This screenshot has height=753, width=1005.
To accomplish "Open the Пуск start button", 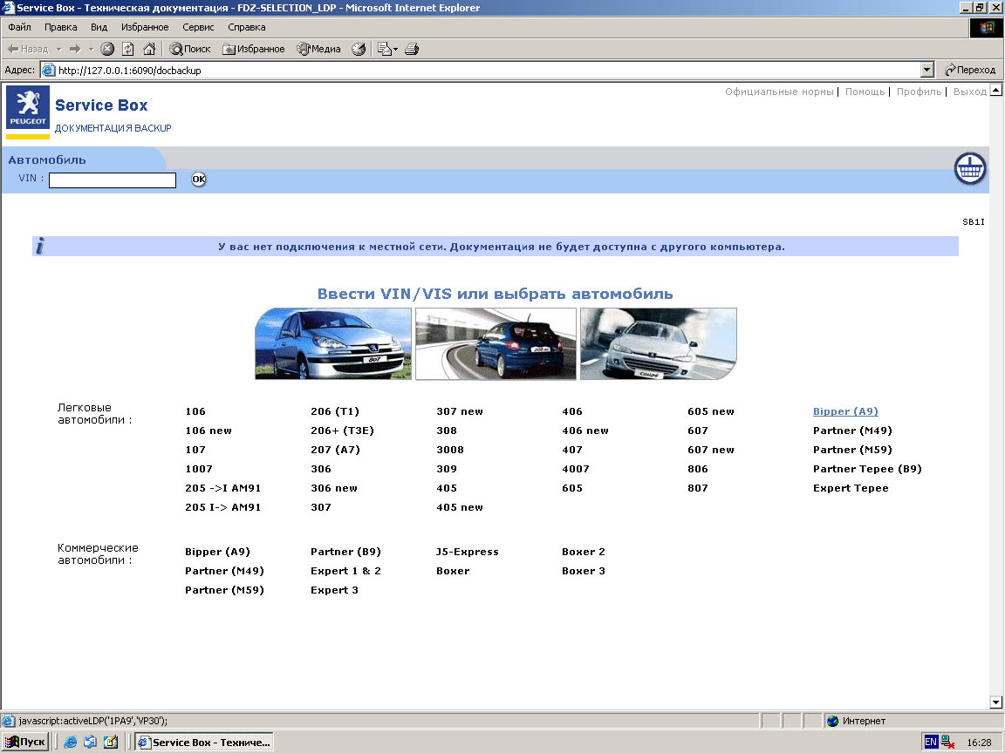I will pos(25,742).
